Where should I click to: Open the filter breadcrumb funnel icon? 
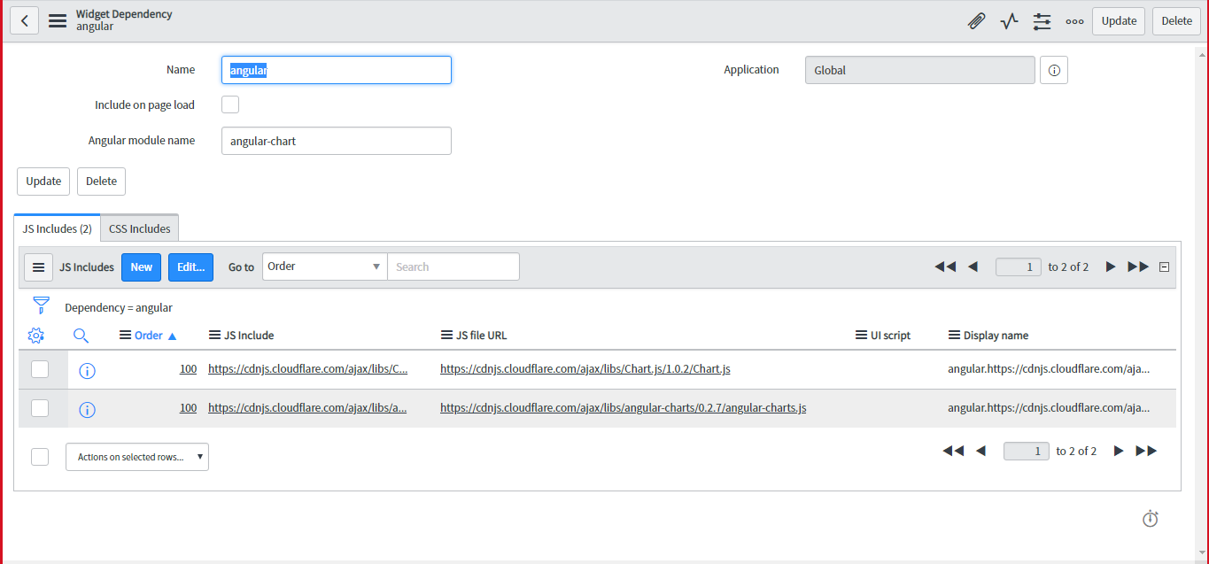click(x=41, y=304)
